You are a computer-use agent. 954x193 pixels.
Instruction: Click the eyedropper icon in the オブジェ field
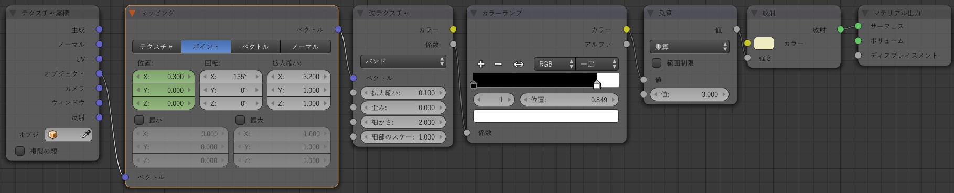[x=86, y=135]
